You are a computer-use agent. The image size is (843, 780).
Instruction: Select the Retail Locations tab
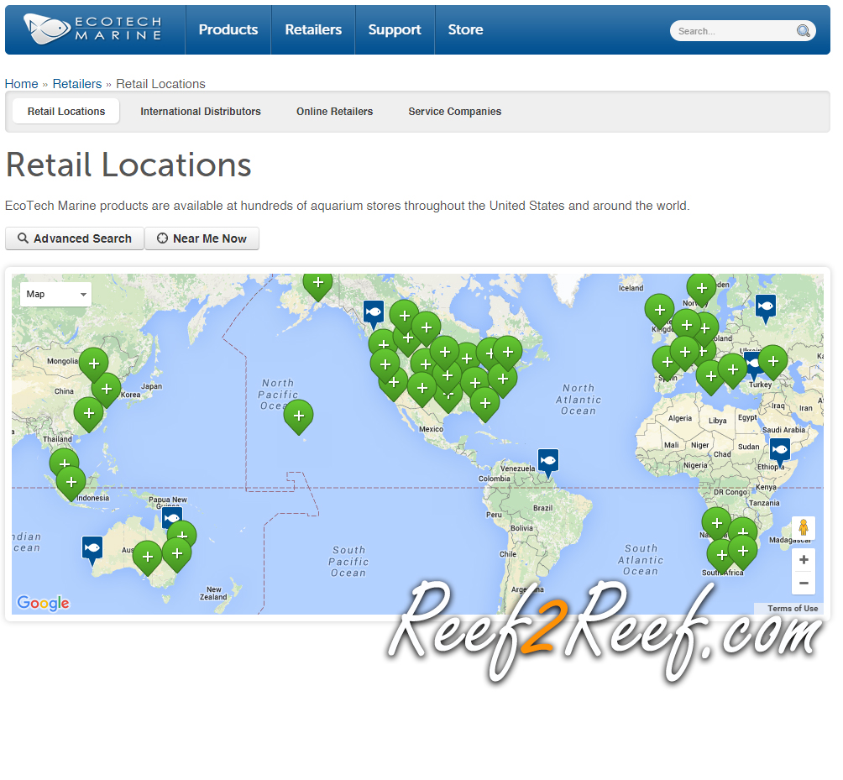coord(66,112)
